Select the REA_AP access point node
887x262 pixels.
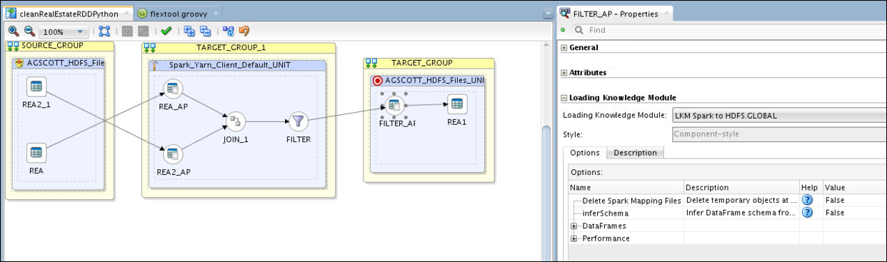(173, 90)
